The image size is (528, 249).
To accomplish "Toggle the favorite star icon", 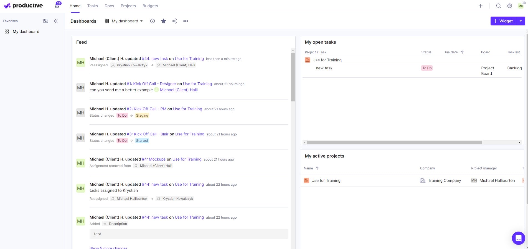I will click(164, 21).
